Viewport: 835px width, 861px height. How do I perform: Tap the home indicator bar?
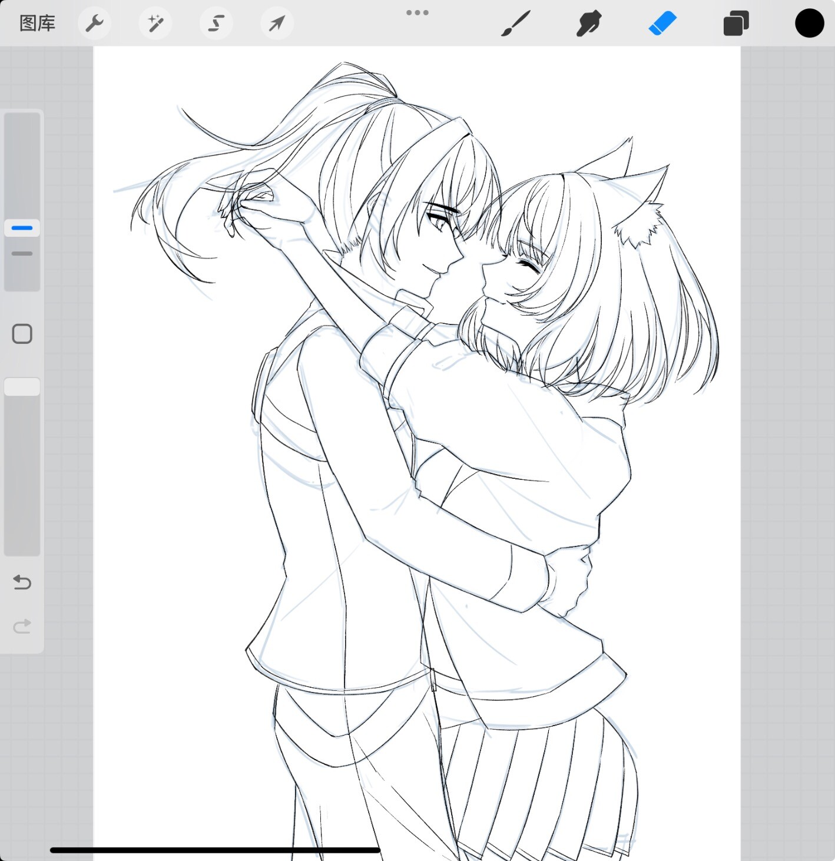click(216, 850)
